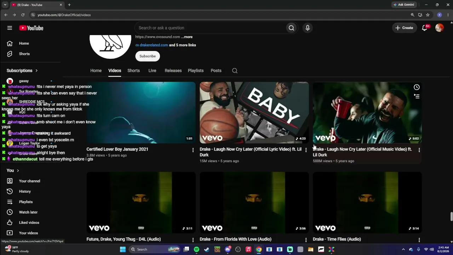Open the notifications bell
The width and height of the screenshot is (453, 255).
425,28
